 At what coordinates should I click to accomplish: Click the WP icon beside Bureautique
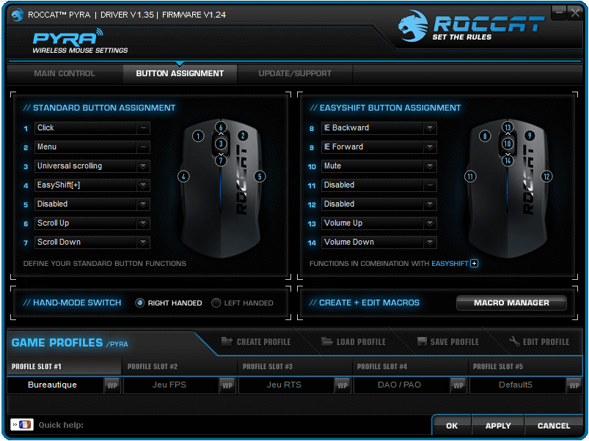112,385
